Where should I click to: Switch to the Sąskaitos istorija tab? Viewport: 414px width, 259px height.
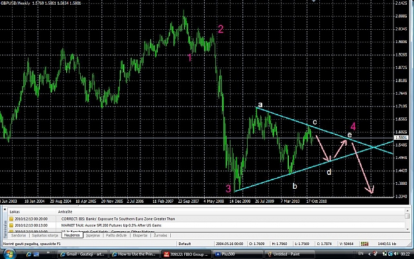pos(45,235)
